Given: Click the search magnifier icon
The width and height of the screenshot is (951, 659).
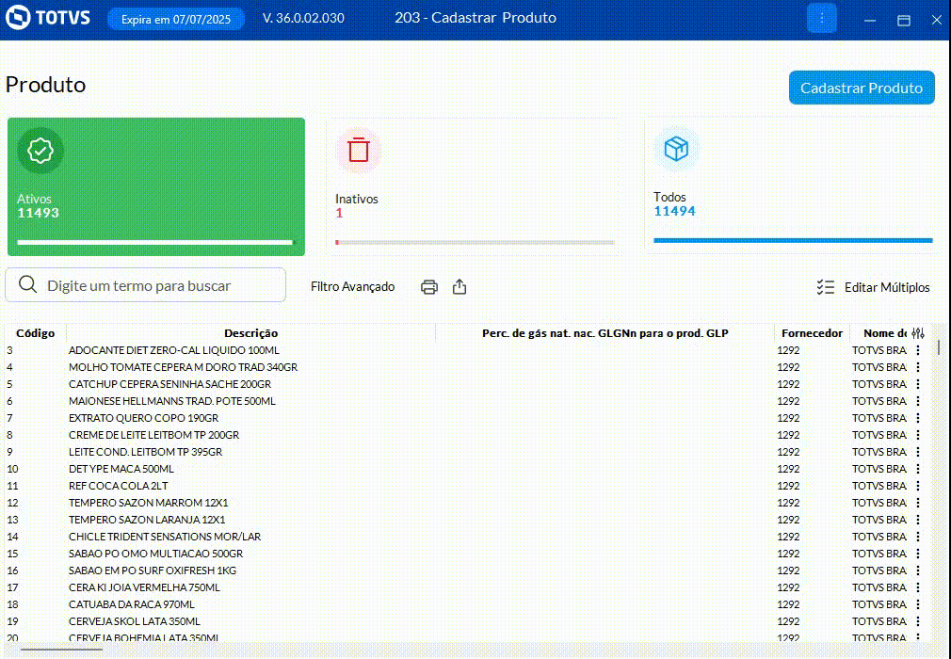Looking at the screenshot, I should coord(28,284).
